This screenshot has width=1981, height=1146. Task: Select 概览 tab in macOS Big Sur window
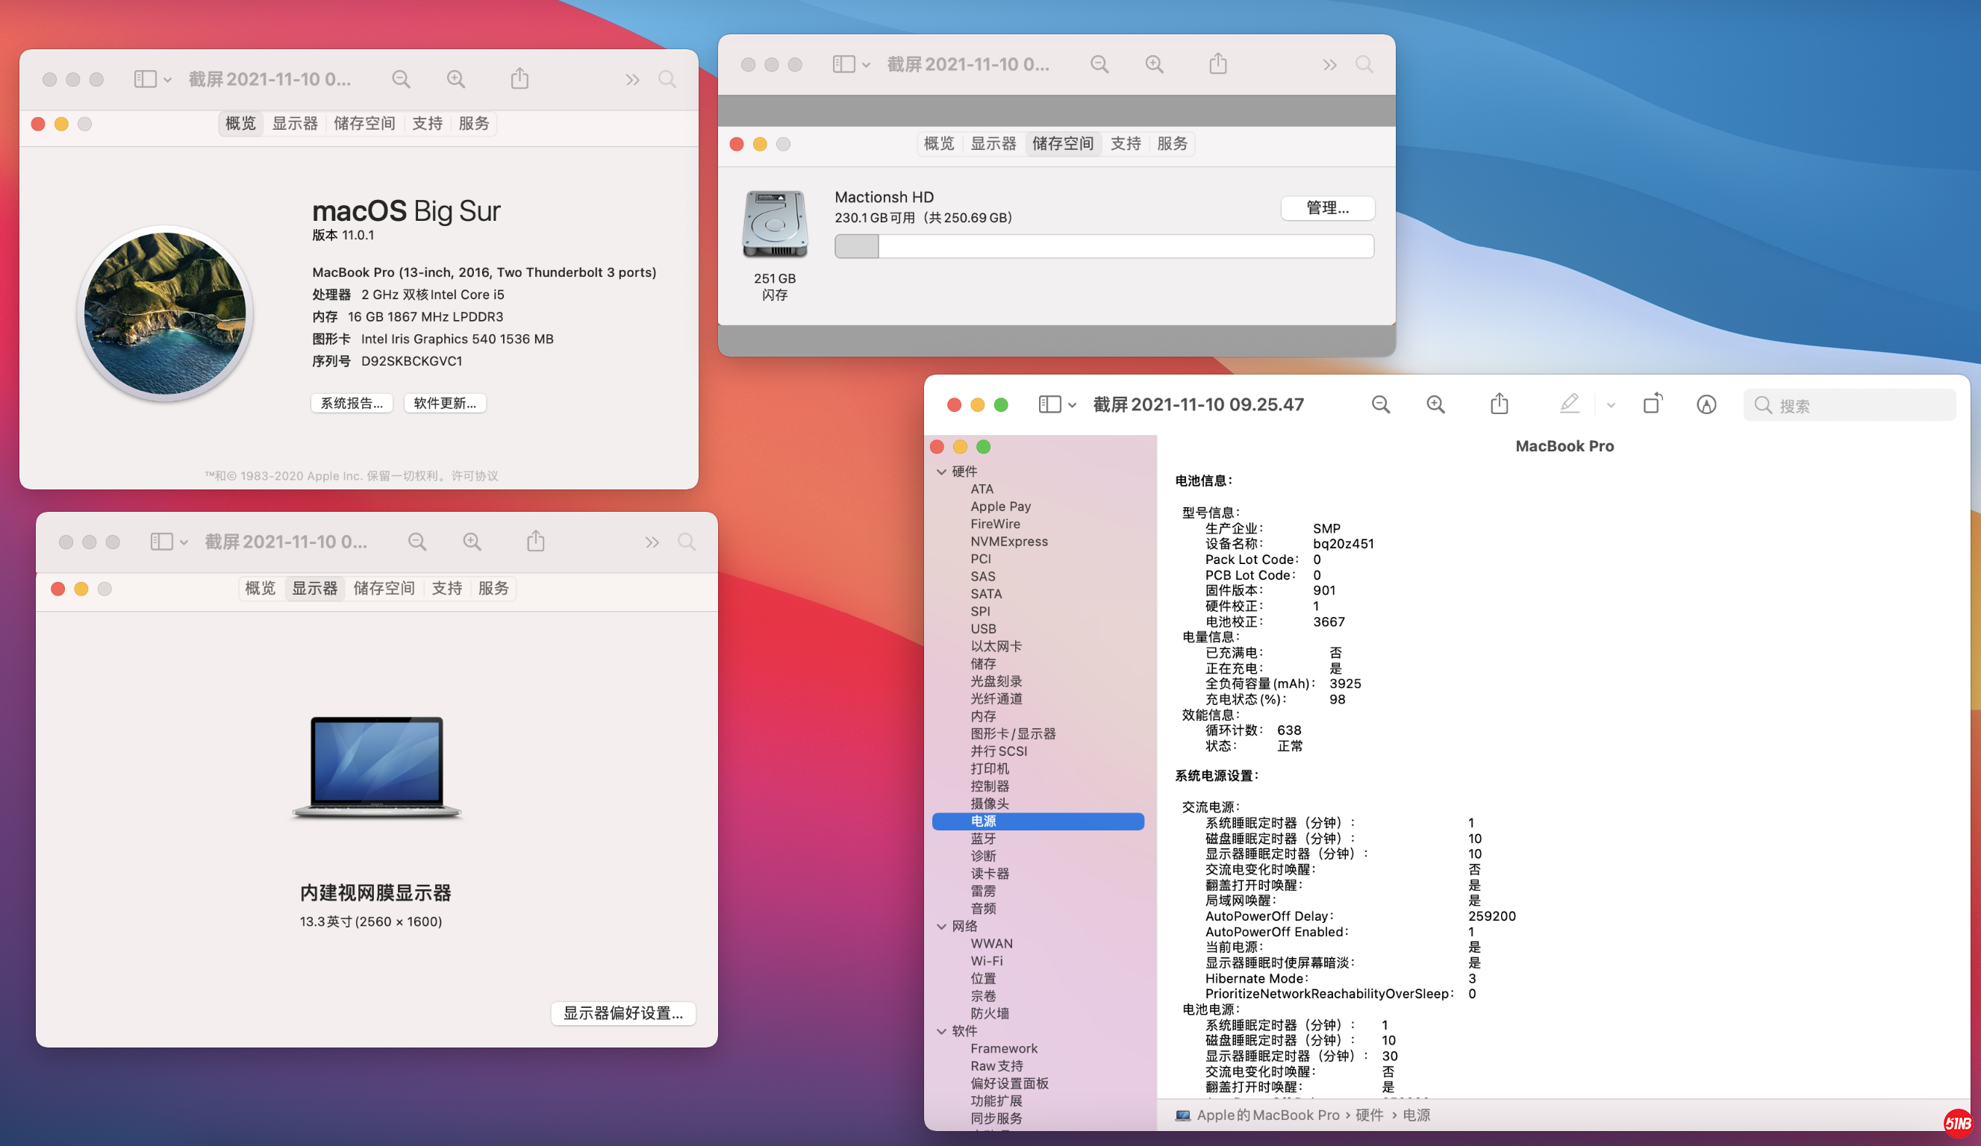pyautogui.click(x=240, y=123)
